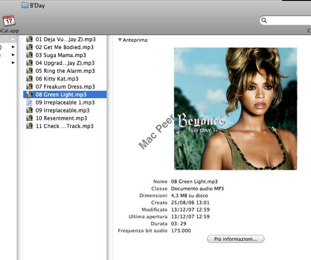The height and width of the screenshot is (260, 311).
Task: Collapse the Anteprima disclosure triangle
Action: point(120,40)
